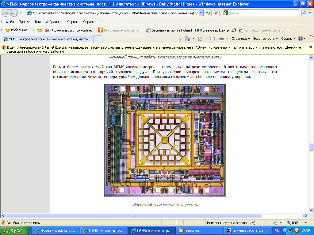Start search with the magnifier icon

click(304, 13)
